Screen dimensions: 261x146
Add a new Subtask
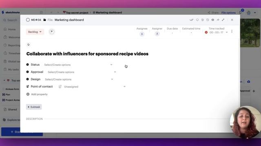pyautogui.click(x=34, y=107)
